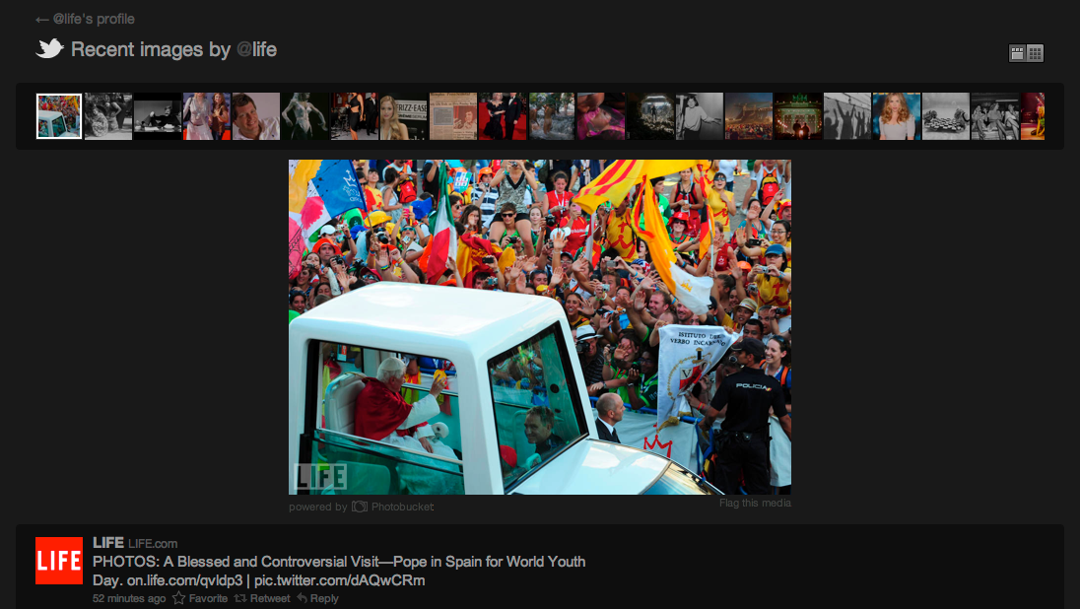Viewport: 1080px width, 609px height.
Task: Flag this media
Action: [755, 503]
